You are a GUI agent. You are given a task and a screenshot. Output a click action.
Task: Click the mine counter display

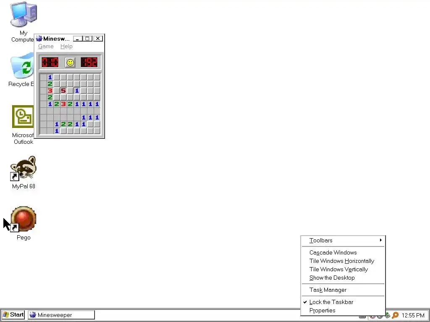click(50, 62)
